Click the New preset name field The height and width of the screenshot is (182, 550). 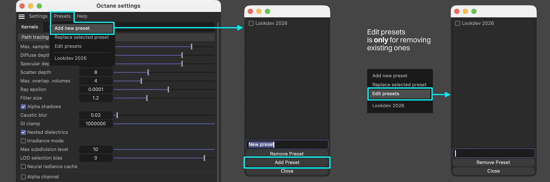tap(287, 144)
